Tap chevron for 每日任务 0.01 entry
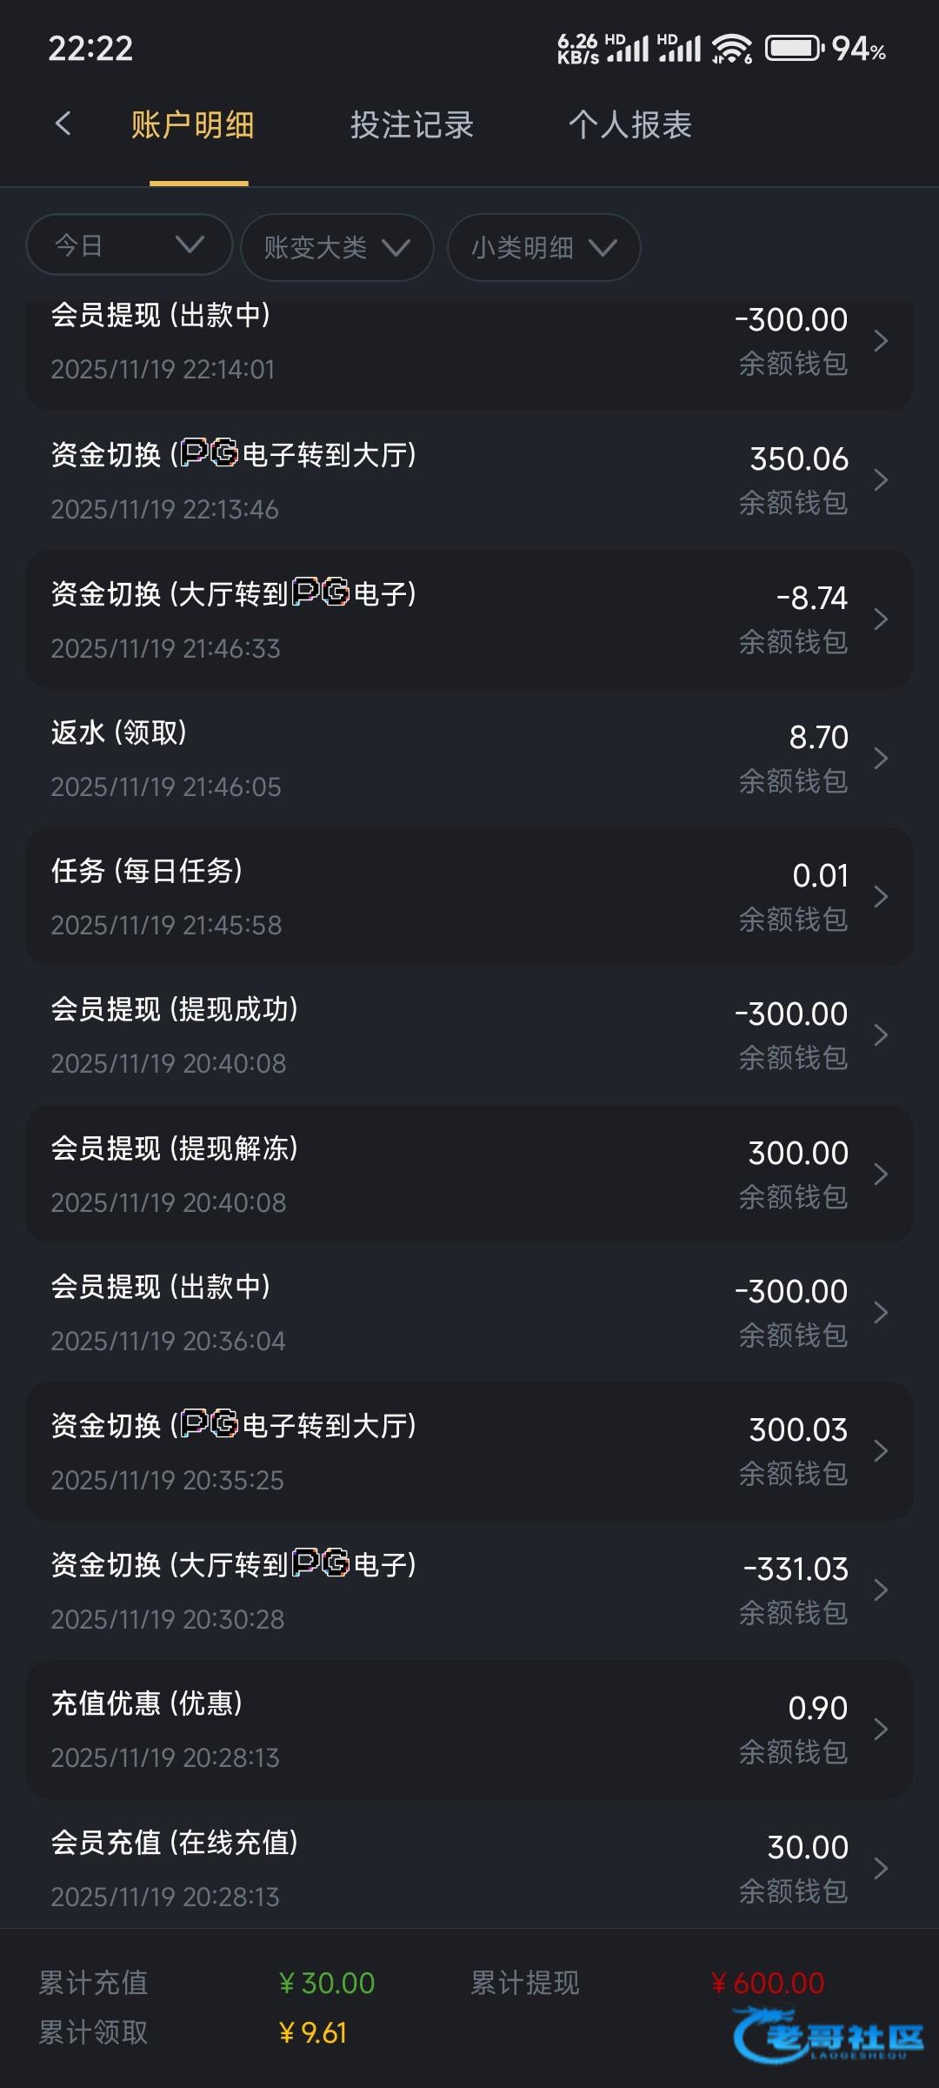This screenshot has width=939, height=2088. (x=880, y=897)
